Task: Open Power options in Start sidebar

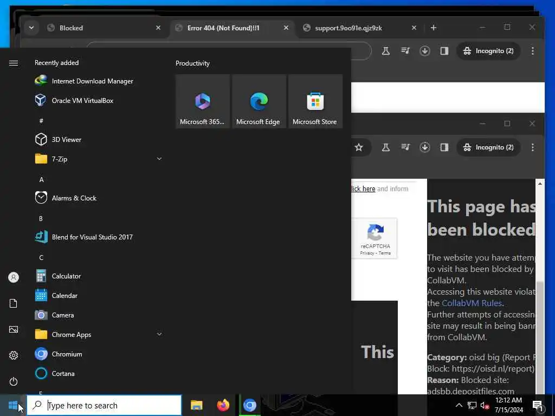Action: pos(14,381)
